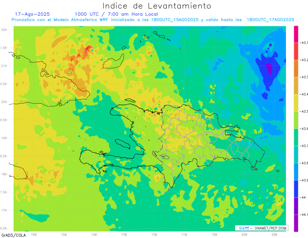308x238 pixels.
Task: Pick the yellow swatch between -43.4 and -43.5
Action: [x=296, y=103]
